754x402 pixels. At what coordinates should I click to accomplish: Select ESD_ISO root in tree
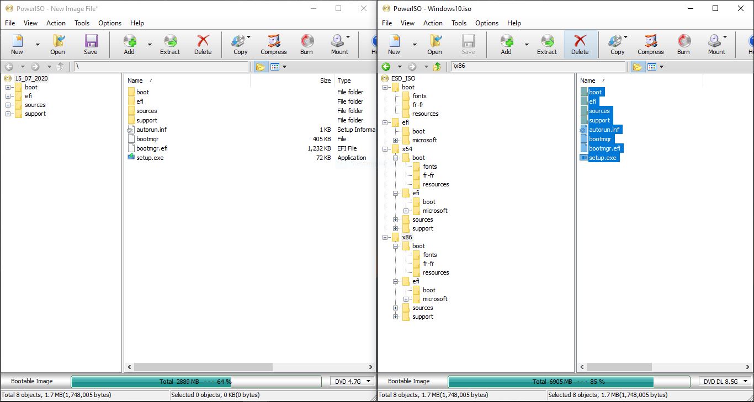click(x=403, y=78)
